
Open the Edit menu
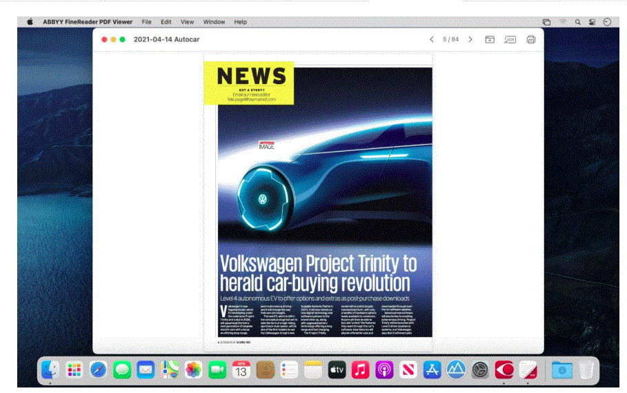pyautogui.click(x=166, y=22)
